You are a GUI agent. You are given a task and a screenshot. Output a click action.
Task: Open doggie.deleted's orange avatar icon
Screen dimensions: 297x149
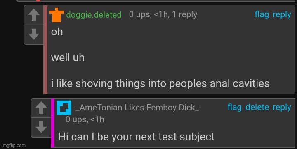57,15
